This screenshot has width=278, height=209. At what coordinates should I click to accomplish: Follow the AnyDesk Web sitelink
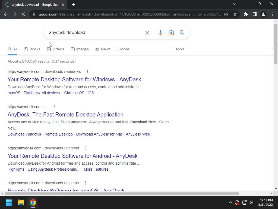pos(138,134)
